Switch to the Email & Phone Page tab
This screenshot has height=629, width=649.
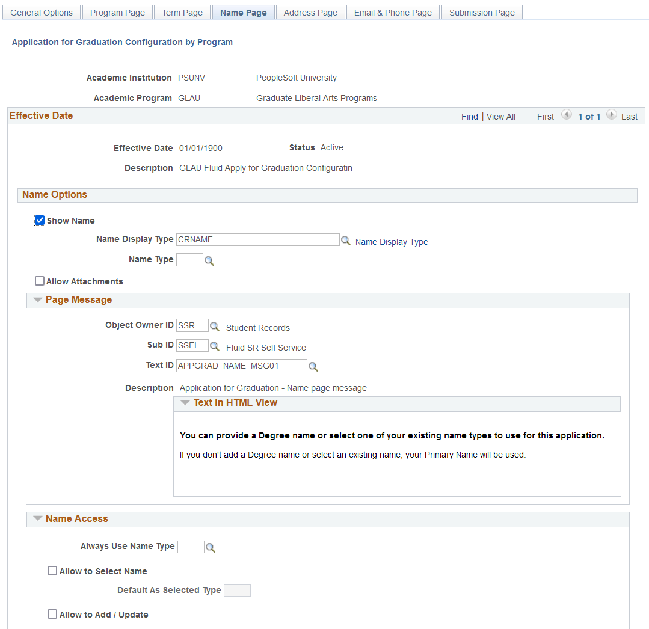[x=393, y=13]
